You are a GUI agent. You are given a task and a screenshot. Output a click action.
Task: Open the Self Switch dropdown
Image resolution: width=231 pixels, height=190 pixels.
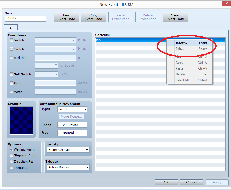[x=47, y=74]
